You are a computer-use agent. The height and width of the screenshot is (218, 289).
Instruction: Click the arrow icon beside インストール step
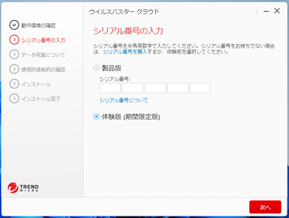(x=14, y=84)
